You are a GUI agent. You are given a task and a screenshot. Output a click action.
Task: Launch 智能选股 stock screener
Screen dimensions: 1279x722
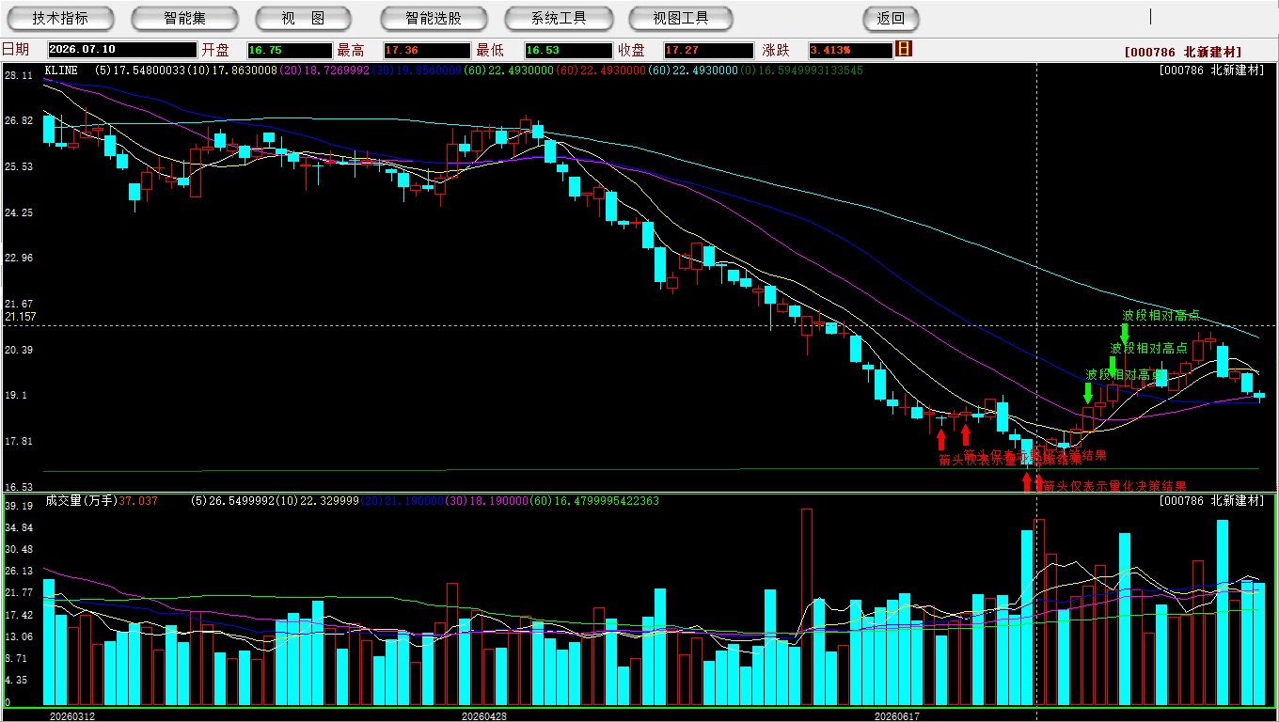pos(434,18)
